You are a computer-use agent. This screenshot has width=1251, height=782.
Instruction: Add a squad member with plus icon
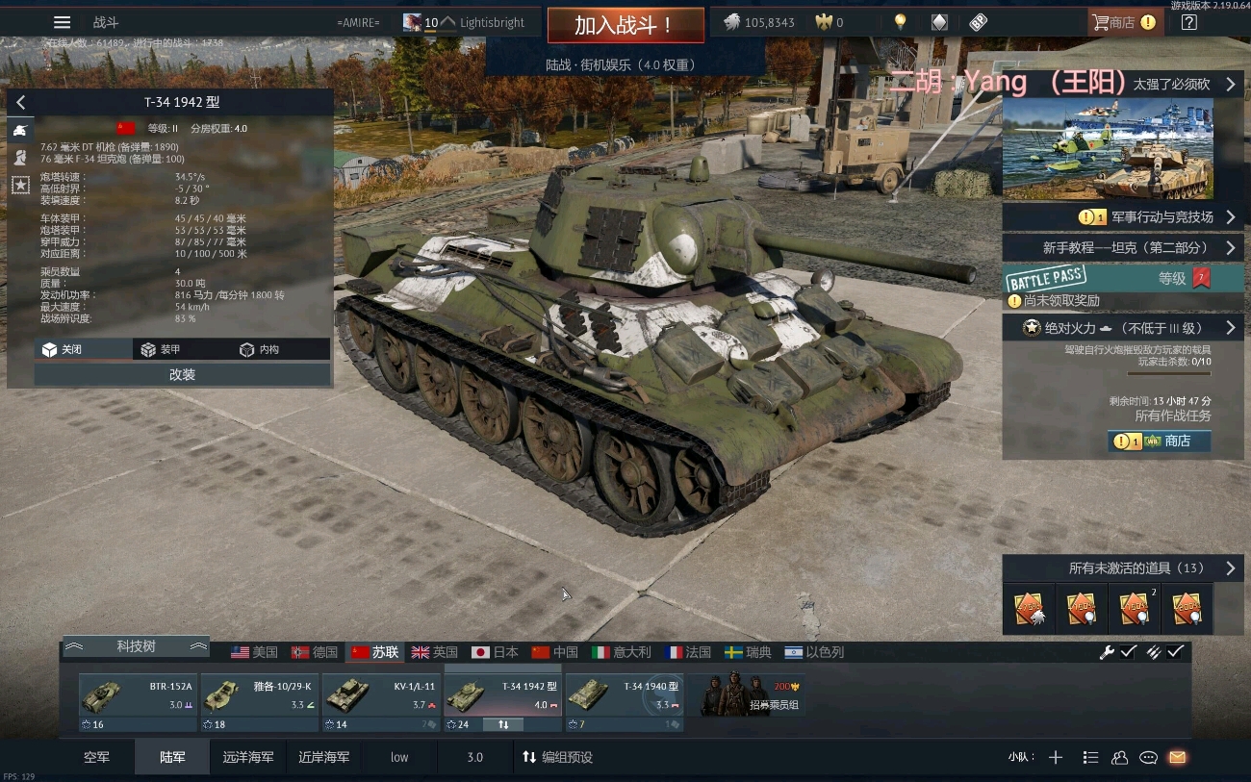pos(1056,757)
